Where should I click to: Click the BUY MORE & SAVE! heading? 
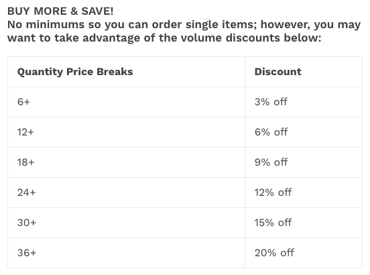click(x=60, y=11)
